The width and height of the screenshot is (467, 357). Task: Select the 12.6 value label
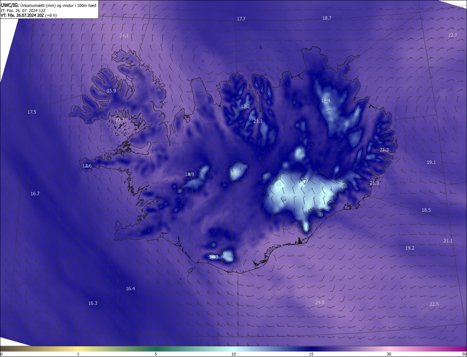[x=87, y=166]
